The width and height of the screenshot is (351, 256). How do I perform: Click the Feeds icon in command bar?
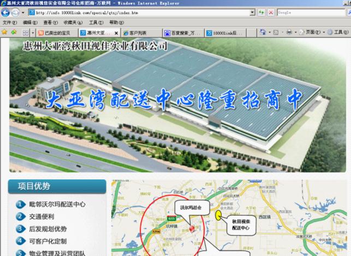(x=276, y=32)
